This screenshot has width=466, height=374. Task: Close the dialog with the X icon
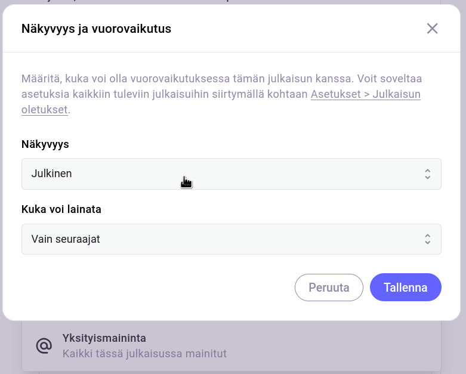coord(432,29)
